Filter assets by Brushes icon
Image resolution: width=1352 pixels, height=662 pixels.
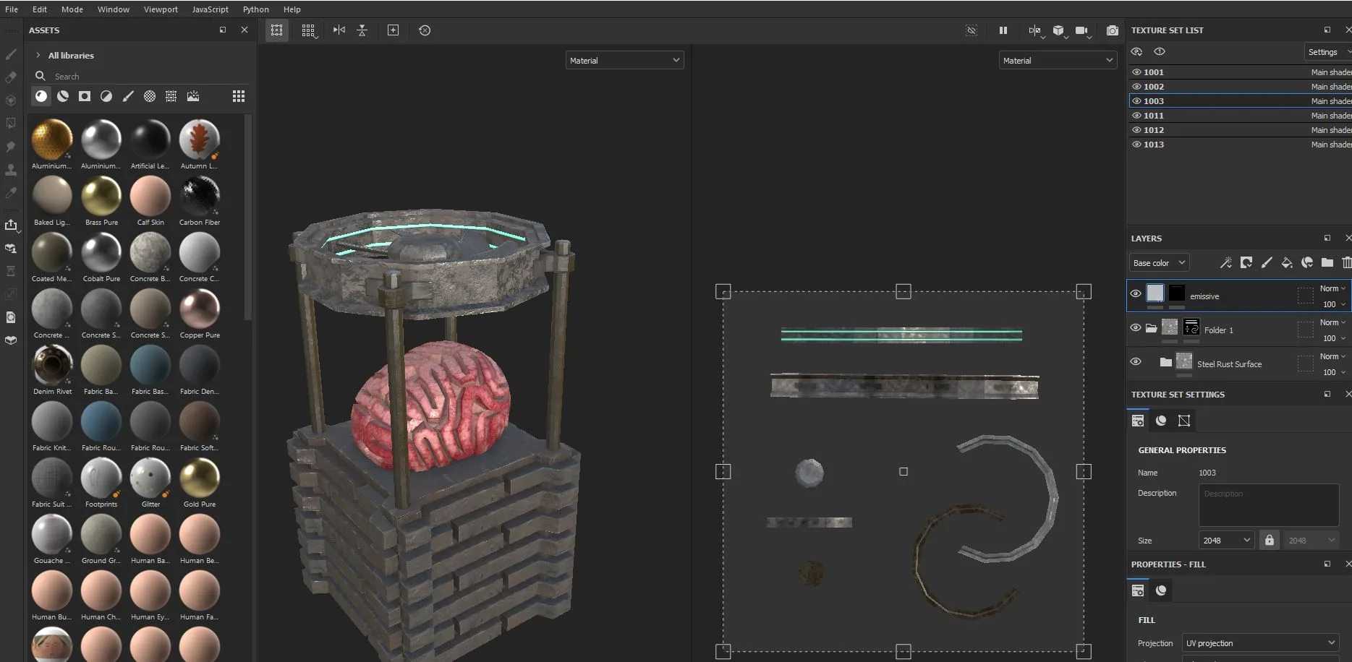pyautogui.click(x=128, y=96)
